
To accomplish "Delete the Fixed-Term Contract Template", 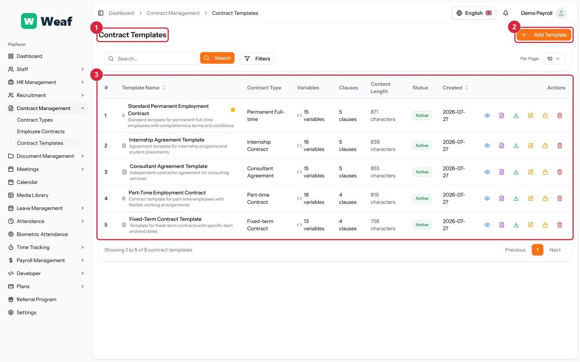I will [x=560, y=225].
